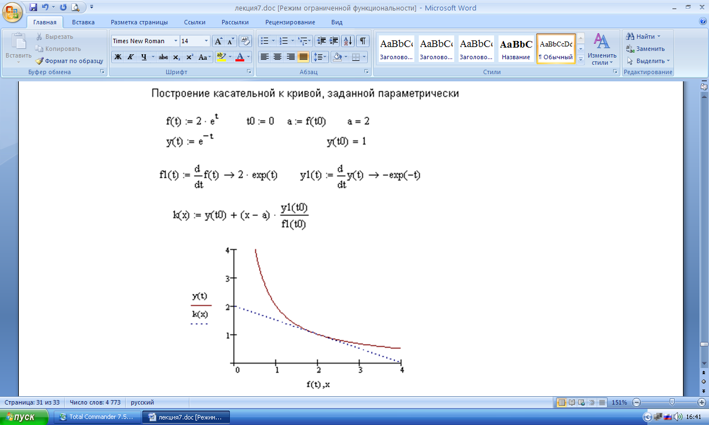Viewport: 709px width, 425px height.
Task: Toggle italic formatting (К)
Action: click(x=131, y=57)
